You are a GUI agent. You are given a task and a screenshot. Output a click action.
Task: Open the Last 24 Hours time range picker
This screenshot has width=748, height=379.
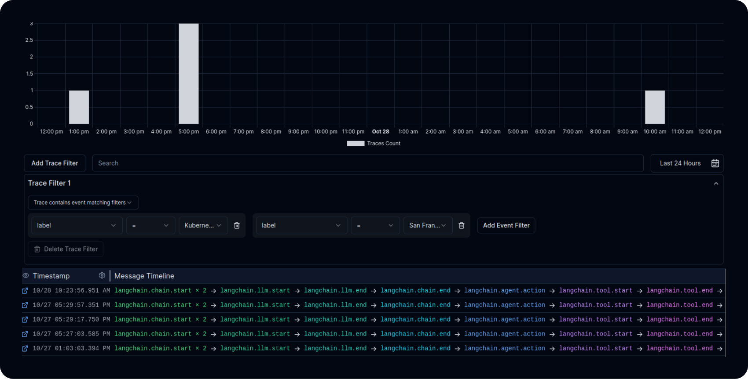pos(687,163)
